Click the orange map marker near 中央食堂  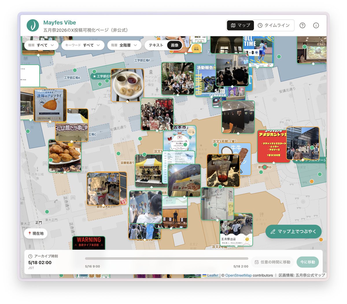tap(312, 181)
